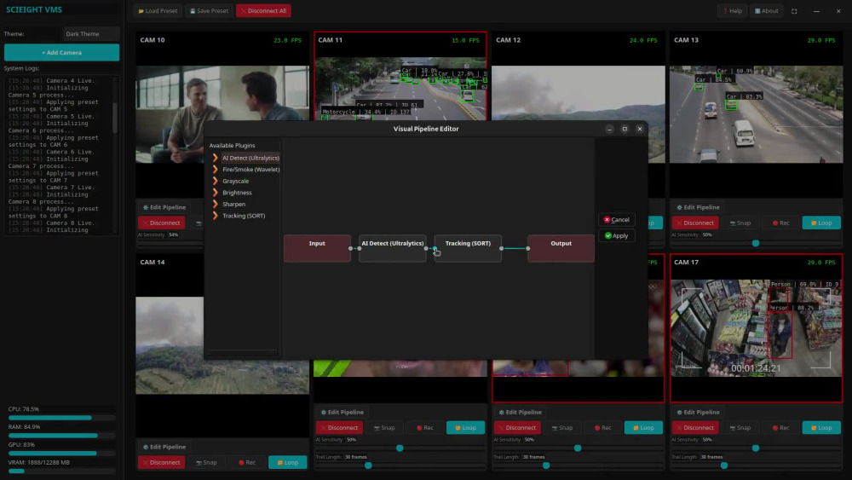Apply the pipeline in Visual Pipeline Editor
The image size is (852, 480).
[617, 236]
